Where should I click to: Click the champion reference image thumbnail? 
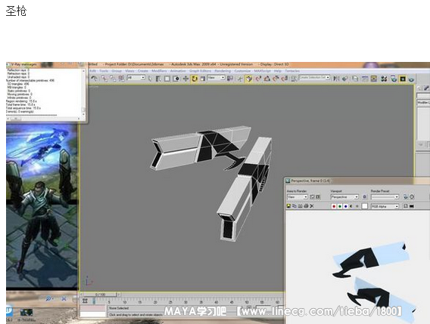tap(42, 206)
